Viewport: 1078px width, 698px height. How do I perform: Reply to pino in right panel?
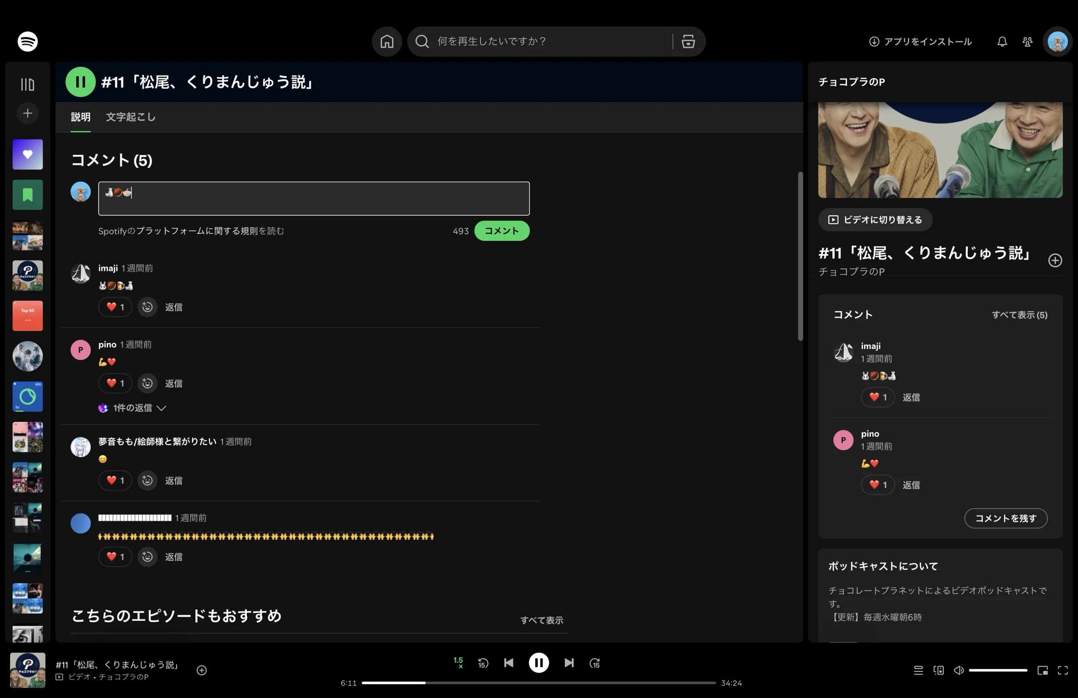[911, 485]
